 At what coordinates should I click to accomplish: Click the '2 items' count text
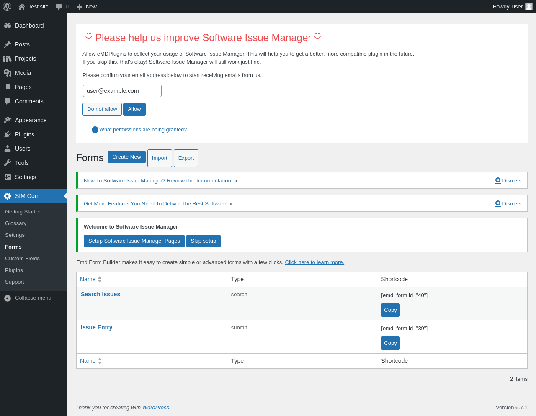(519, 379)
